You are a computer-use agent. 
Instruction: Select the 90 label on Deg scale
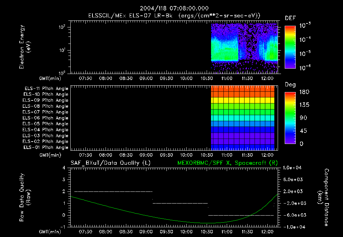[x=303, y=118]
